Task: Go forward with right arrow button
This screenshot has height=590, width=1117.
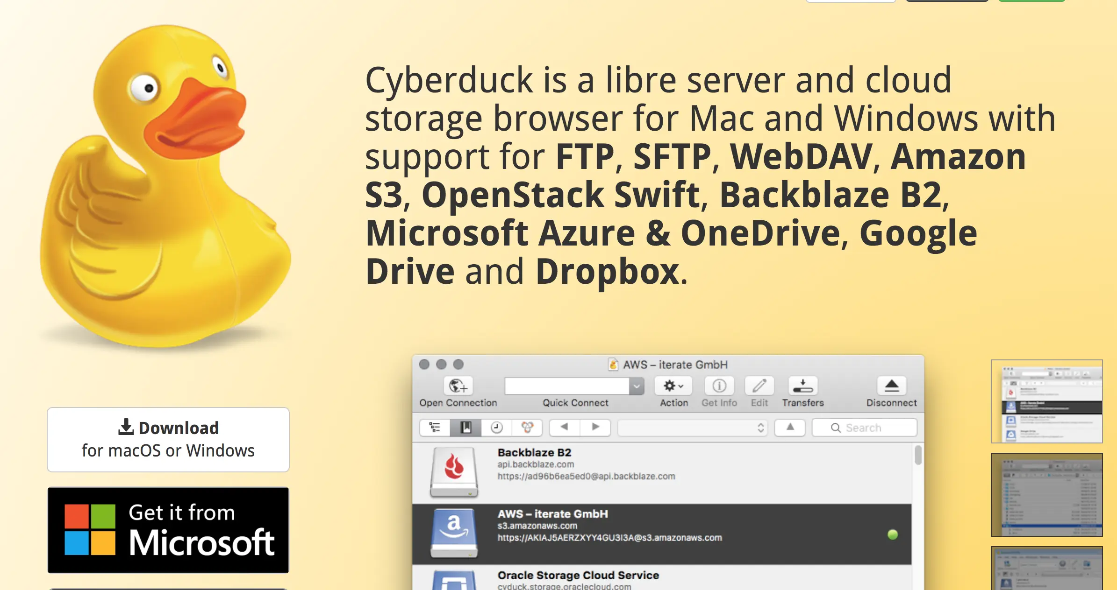Action: 595,427
